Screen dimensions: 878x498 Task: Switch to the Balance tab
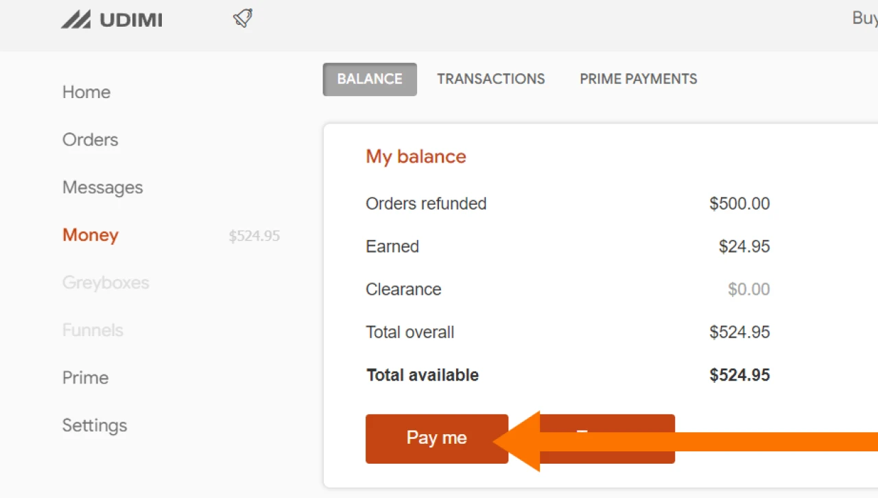click(x=370, y=79)
